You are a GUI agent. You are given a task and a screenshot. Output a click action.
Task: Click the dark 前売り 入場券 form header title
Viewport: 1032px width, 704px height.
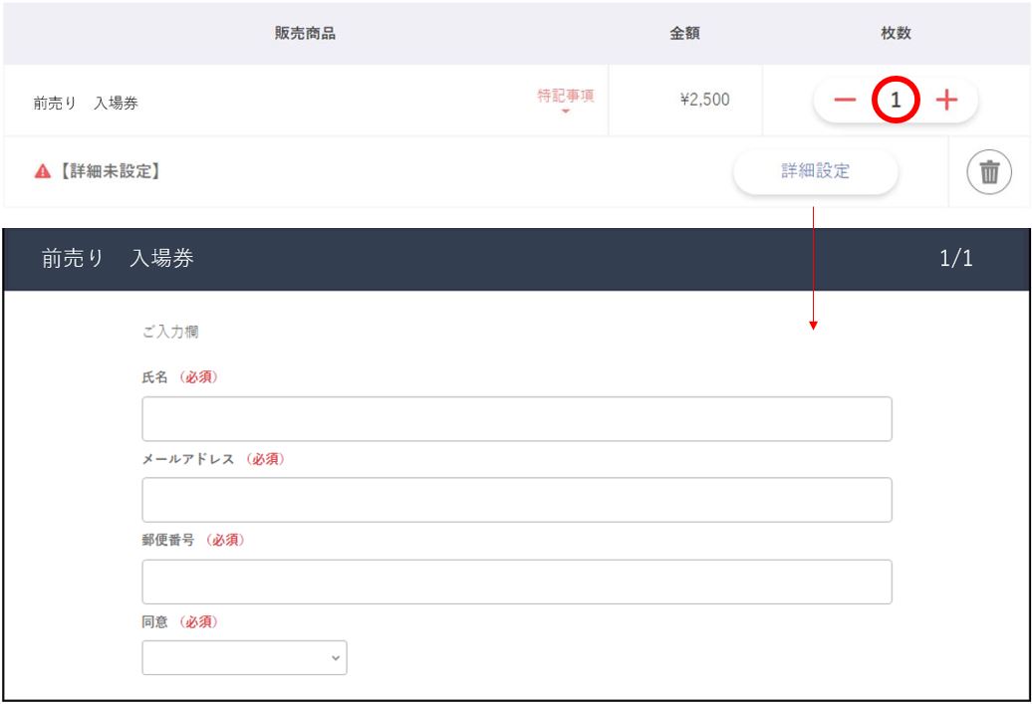pos(118,260)
